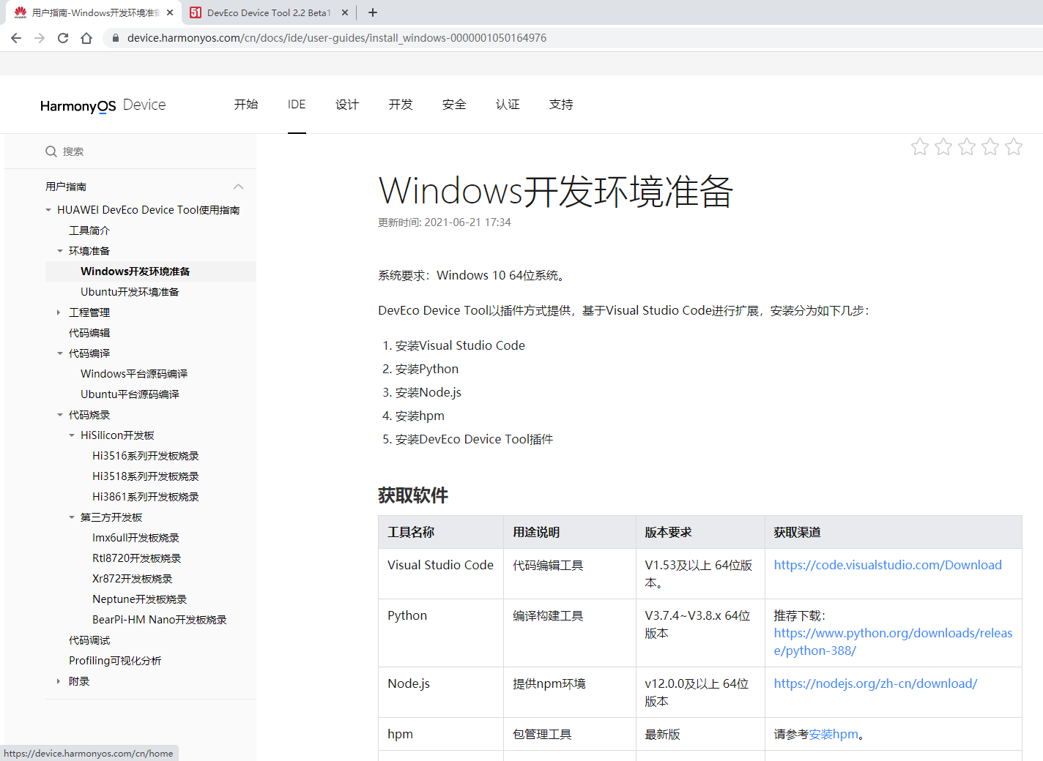The width and height of the screenshot is (1043, 761).
Task: Open Hi3518系列开发板烧录 sidebar entry
Action: coord(146,476)
